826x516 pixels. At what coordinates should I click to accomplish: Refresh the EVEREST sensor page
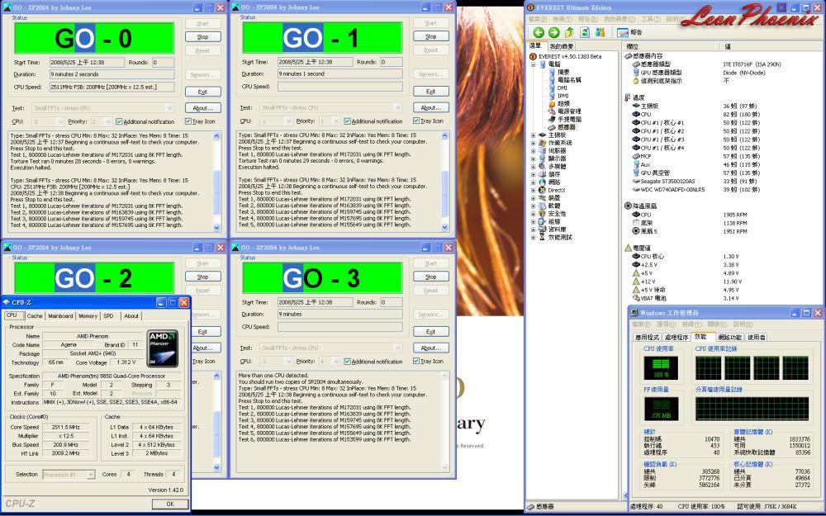[585, 33]
